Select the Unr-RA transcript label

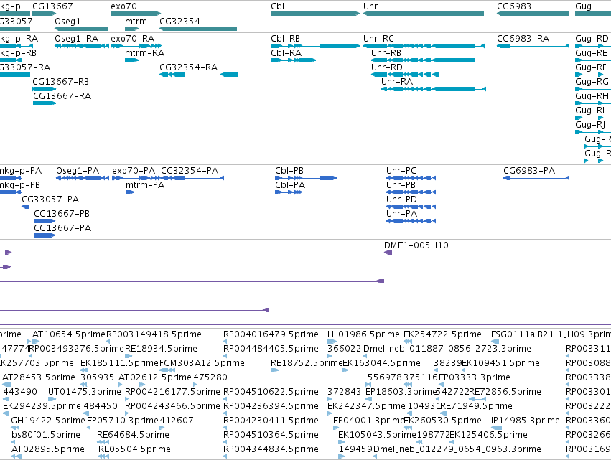396,82
